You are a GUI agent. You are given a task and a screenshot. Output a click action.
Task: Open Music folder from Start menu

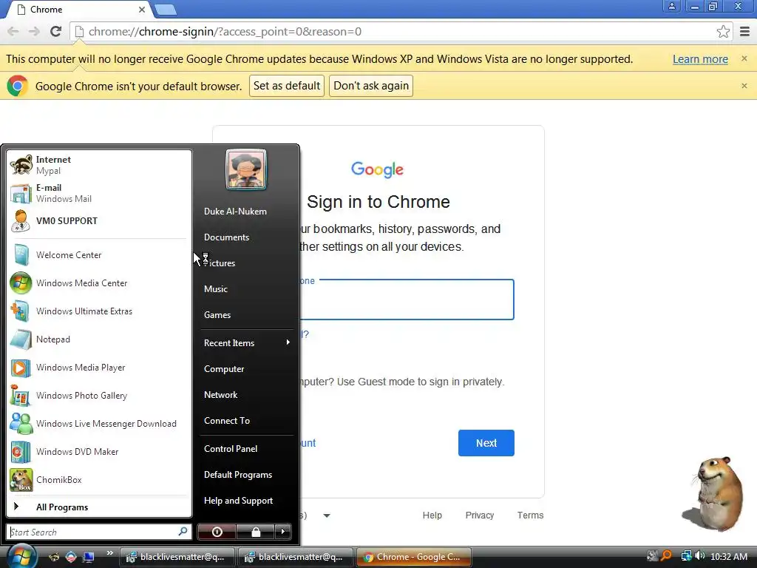tap(215, 289)
